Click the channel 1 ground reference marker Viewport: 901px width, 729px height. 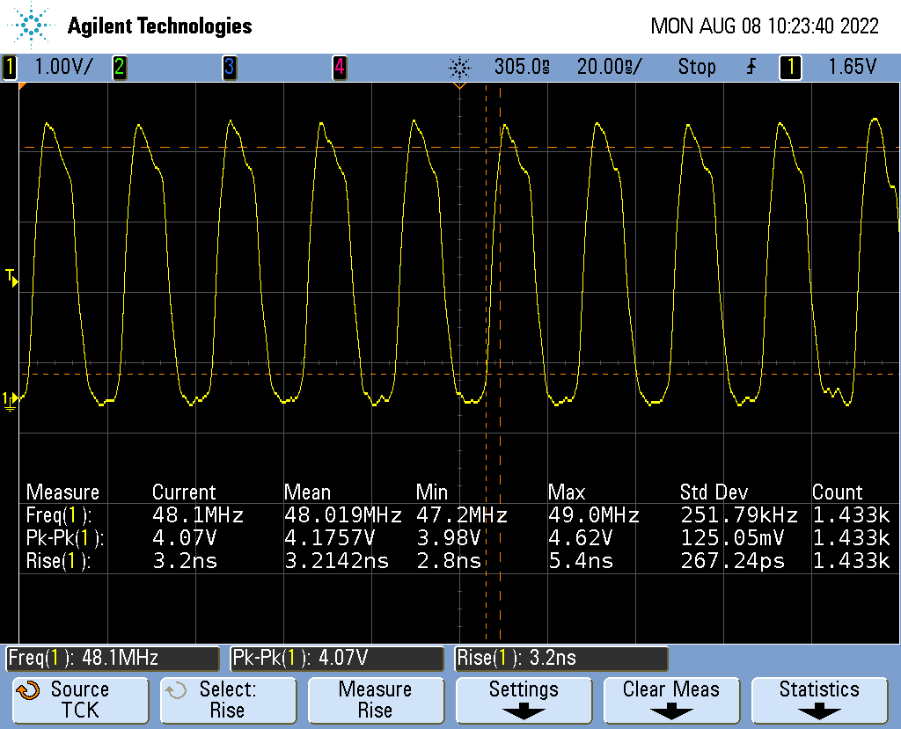(10, 401)
